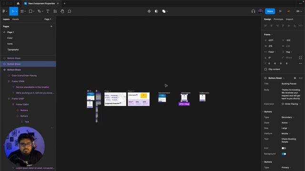Screen dimensions: 305x171
Task: Open a new tab with plus
Action: click(65, 3)
